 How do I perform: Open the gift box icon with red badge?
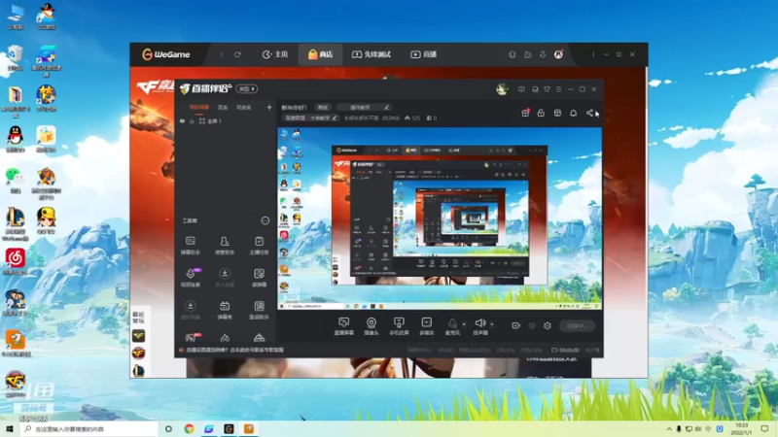[525, 113]
